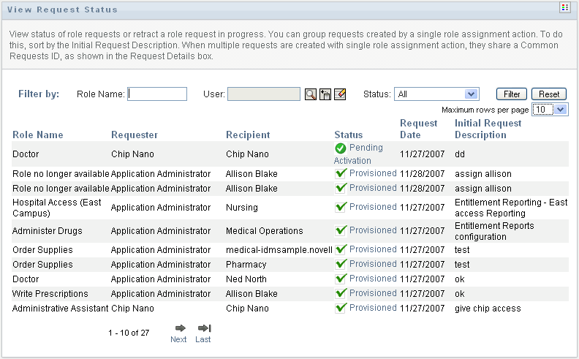Sort by Requester column header
Screen dimensions: 579x359
pyautogui.click(x=135, y=135)
